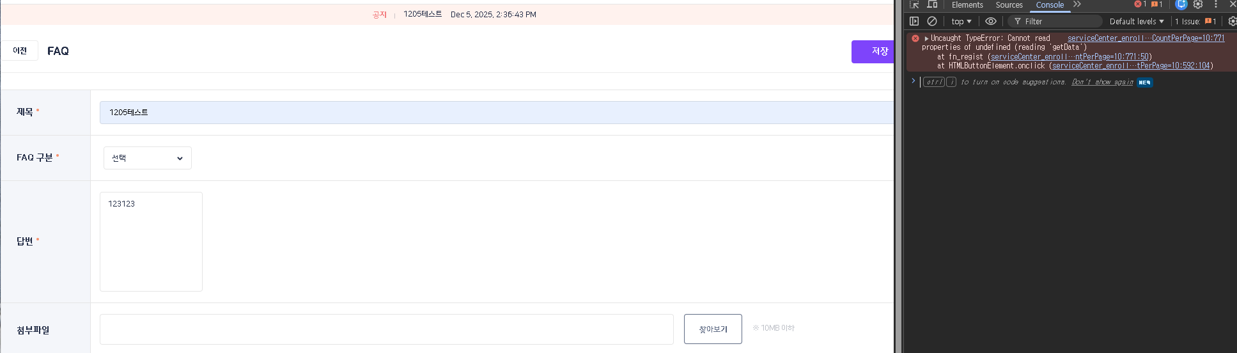Expand the Uncaught TypeError stack trace
Viewport: 1237px width, 353px height.
926,38
